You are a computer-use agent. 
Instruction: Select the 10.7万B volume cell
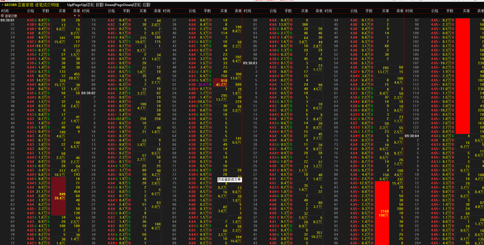pyautogui.click(x=447, y=63)
